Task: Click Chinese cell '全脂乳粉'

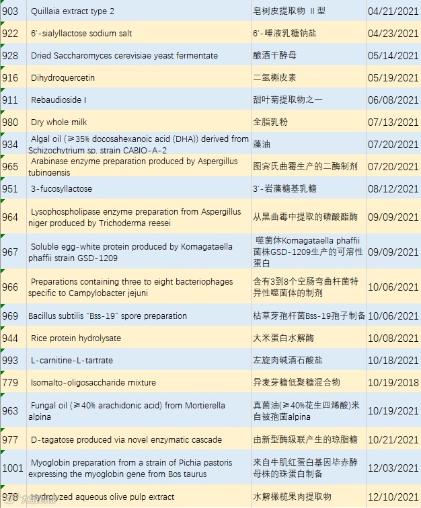Action: click(309, 122)
